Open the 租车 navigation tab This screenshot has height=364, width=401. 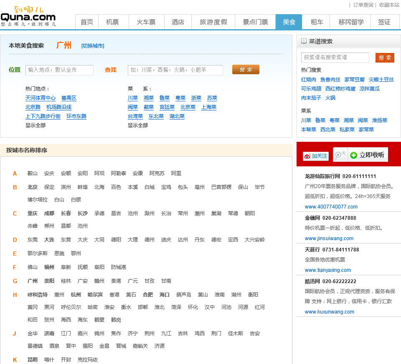pyautogui.click(x=317, y=22)
